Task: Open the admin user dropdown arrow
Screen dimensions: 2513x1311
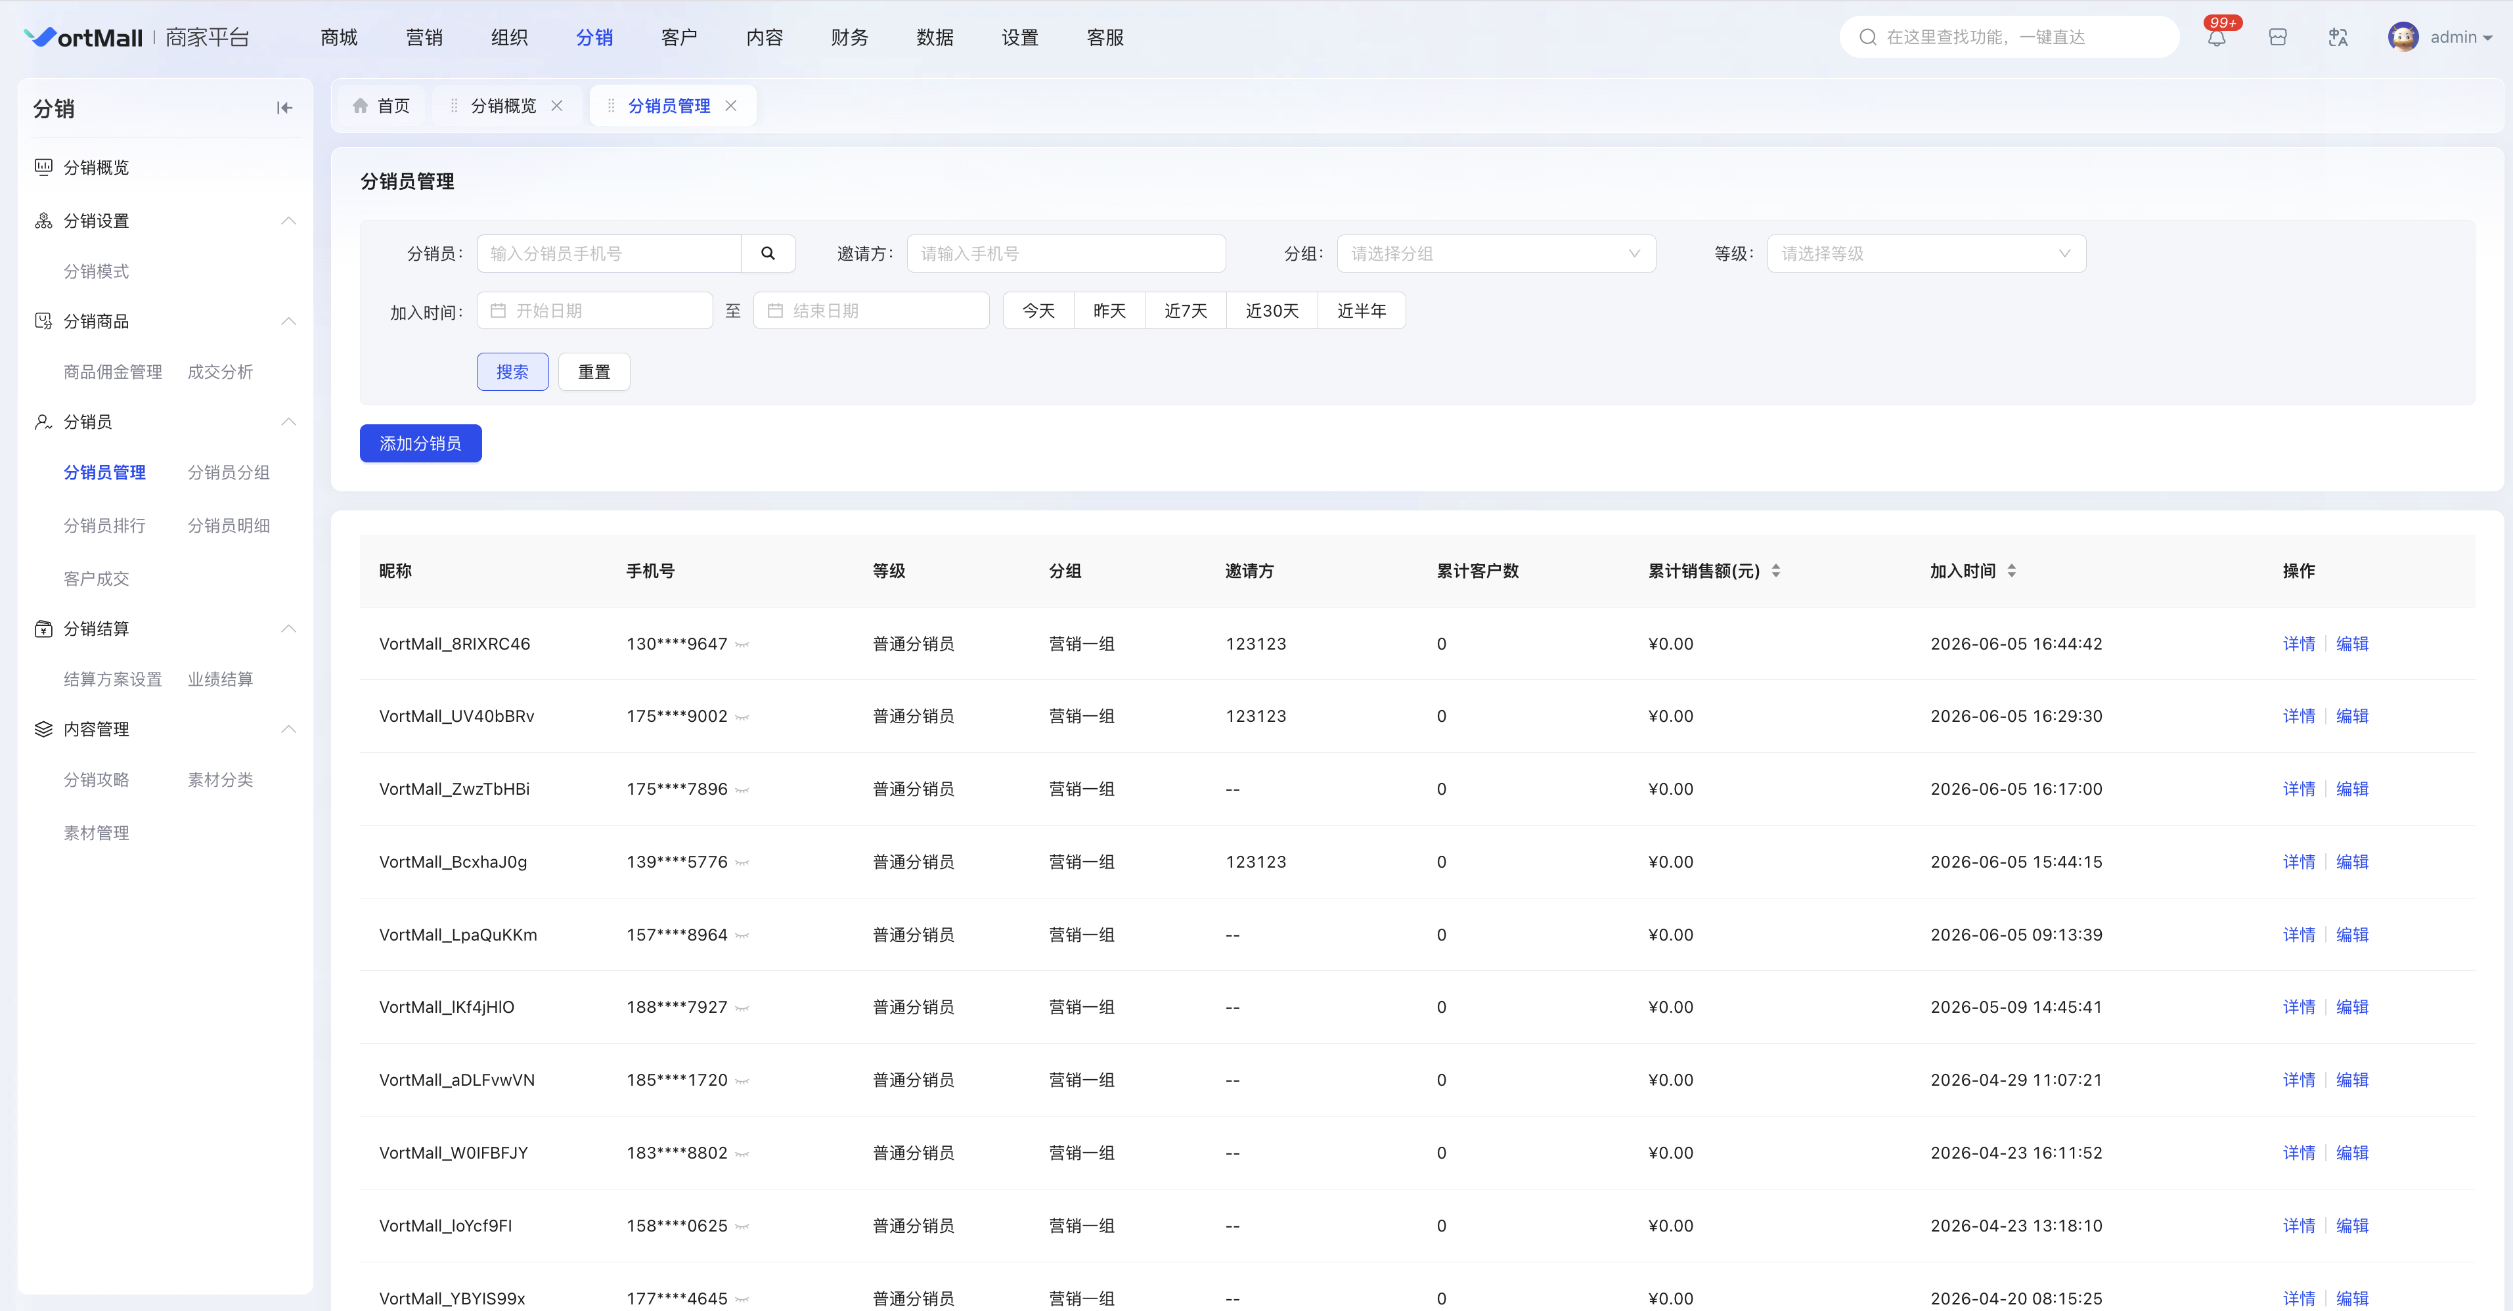Action: (2489, 38)
